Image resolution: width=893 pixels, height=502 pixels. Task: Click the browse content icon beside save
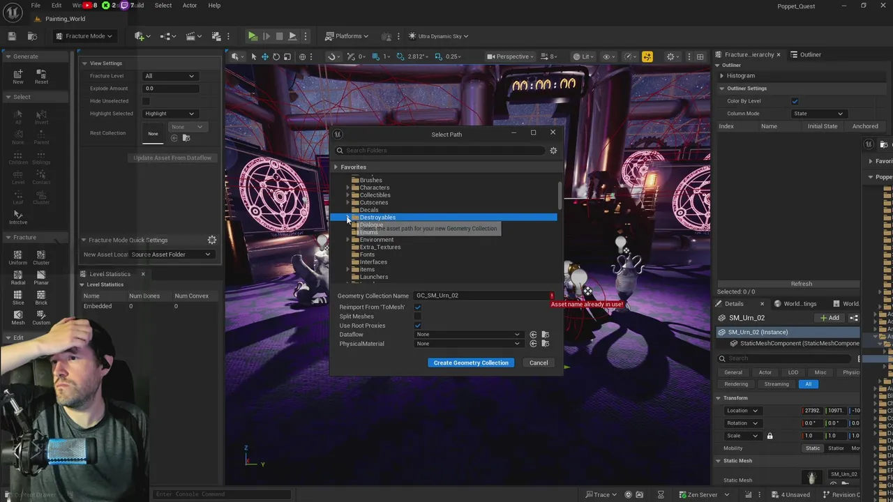click(x=32, y=36)
